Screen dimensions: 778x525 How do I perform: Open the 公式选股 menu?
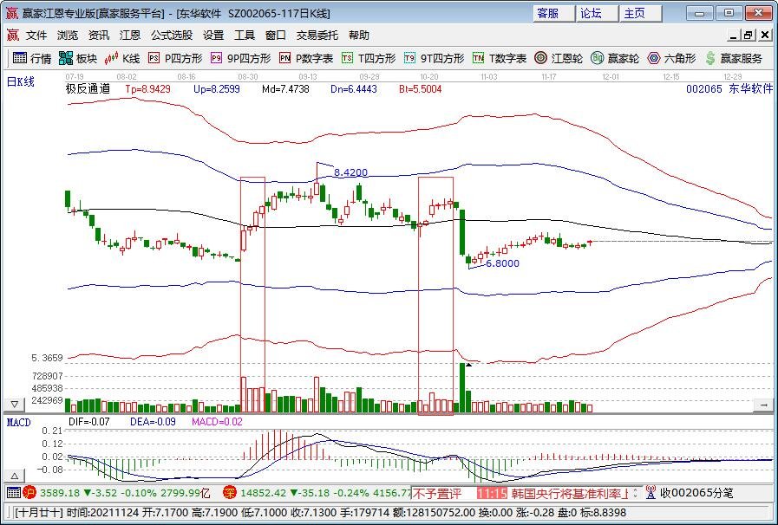(172, 36)
